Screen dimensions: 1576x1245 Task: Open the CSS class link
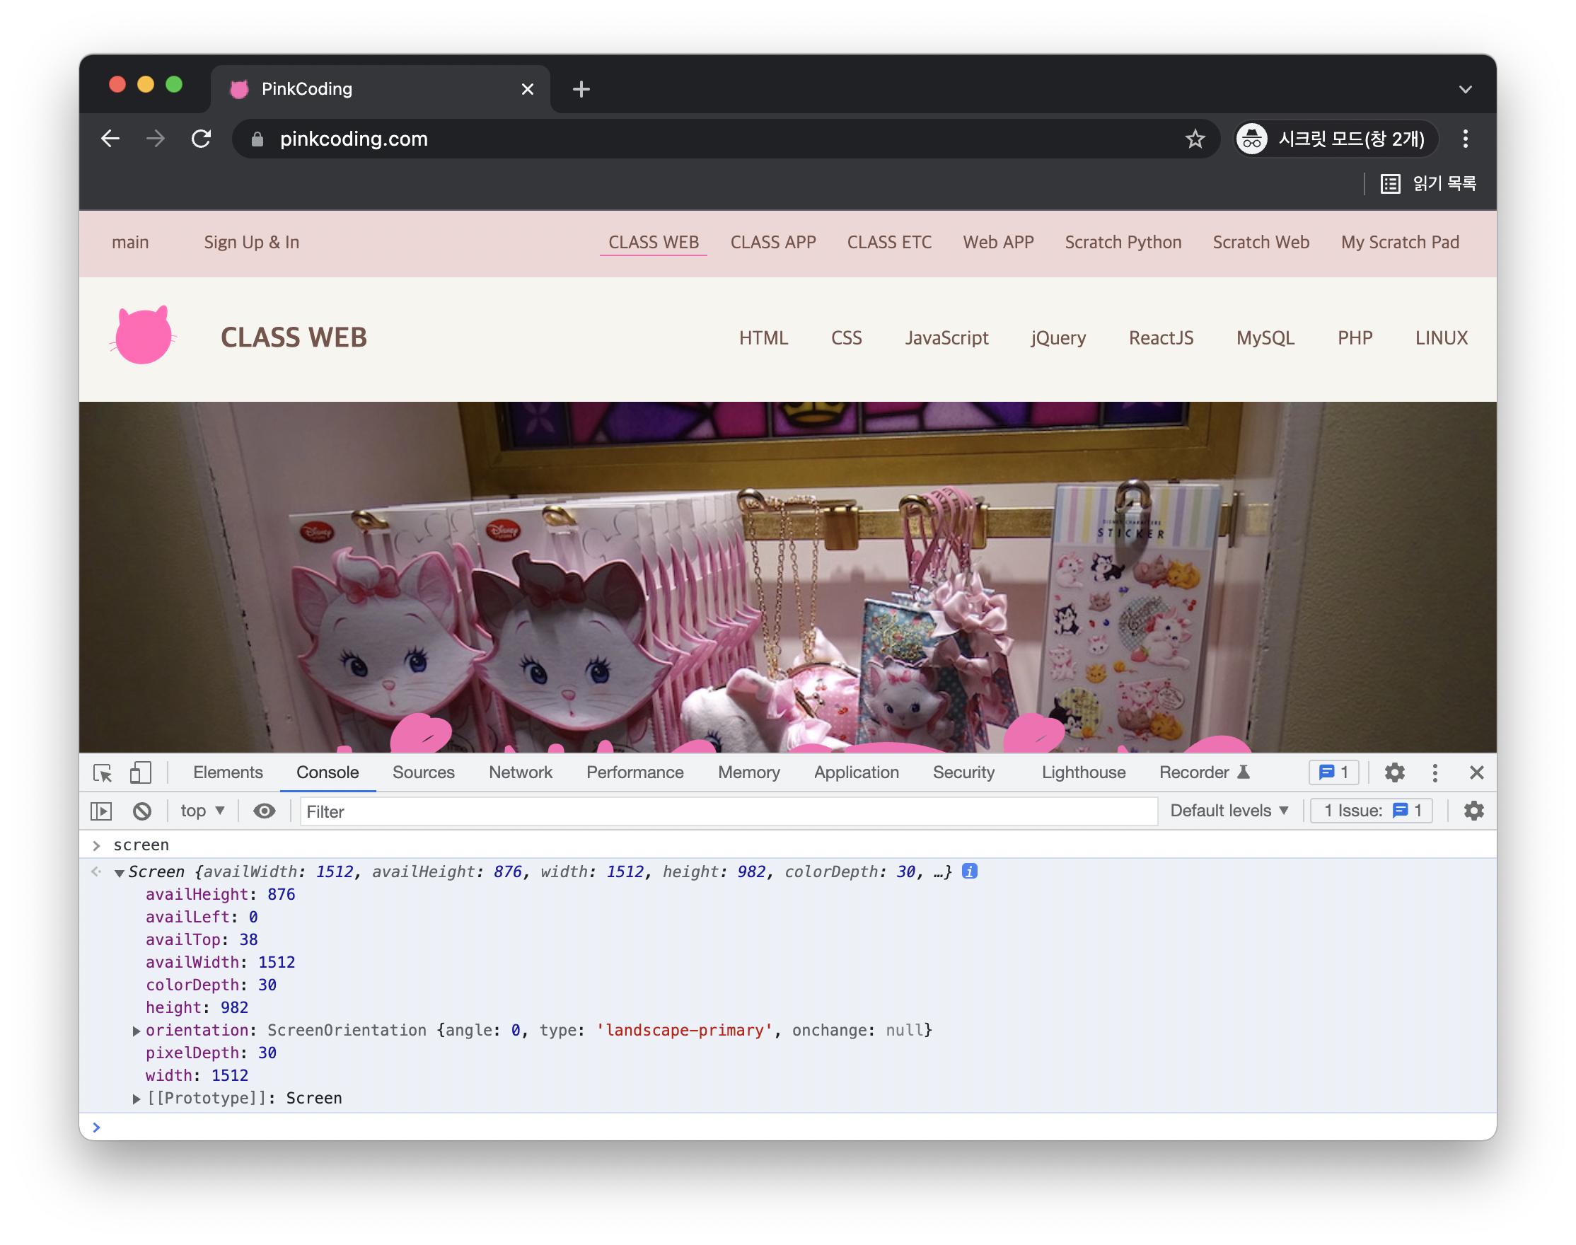pyautogui.click(x=846, y=337)
